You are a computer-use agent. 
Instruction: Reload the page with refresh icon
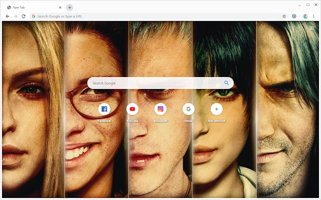[x=24, y=16]
